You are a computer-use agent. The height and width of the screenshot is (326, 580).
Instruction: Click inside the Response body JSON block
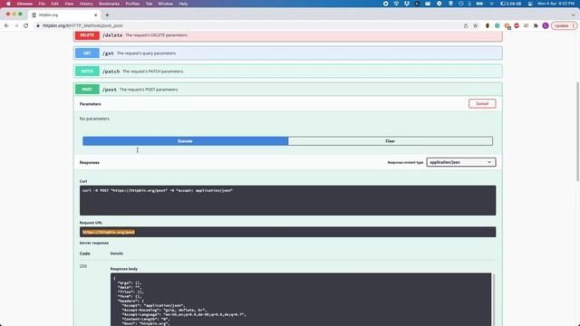(x=301, y=300)
